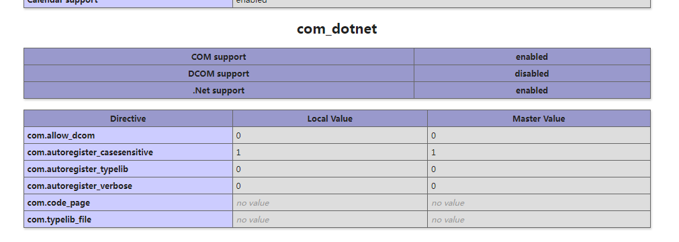
Task: Click the enabled value for .Net support
Action: pos(532,91)
